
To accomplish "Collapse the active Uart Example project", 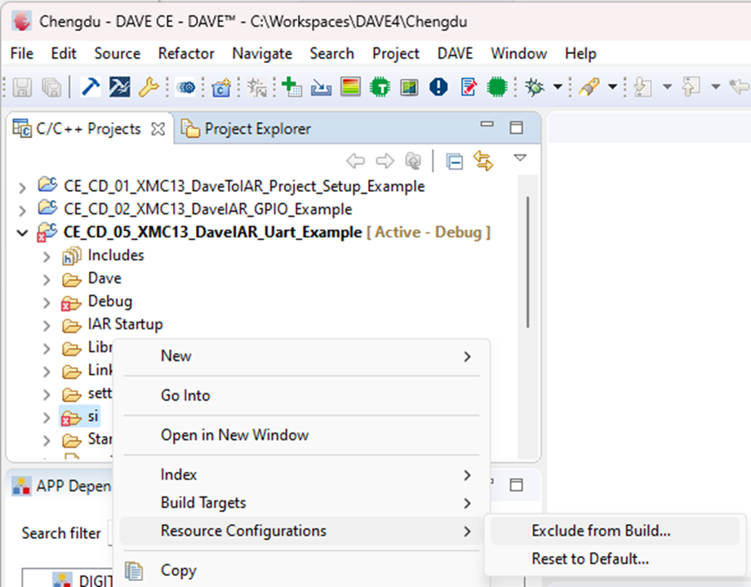I will click(22, 232).
